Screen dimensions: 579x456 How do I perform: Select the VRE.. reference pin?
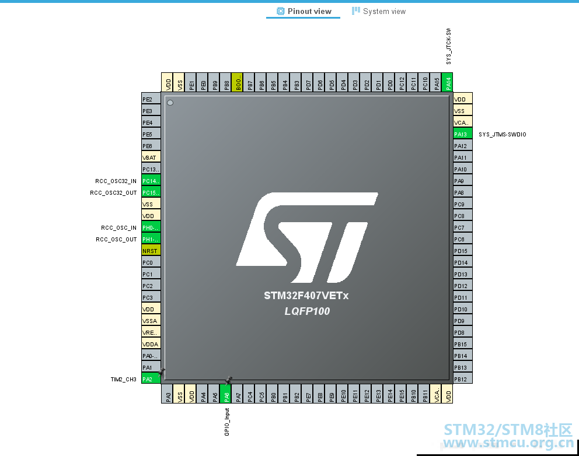click(x=151, y=332)
